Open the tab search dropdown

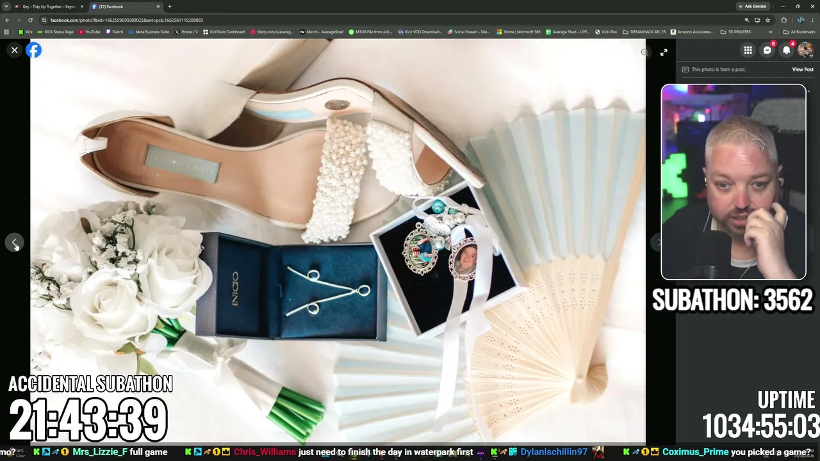tap(6, 6)
